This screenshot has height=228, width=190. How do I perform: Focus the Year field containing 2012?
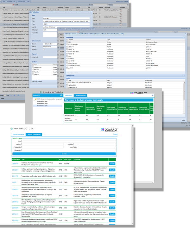pyautogui.click(x=94, y=147)
